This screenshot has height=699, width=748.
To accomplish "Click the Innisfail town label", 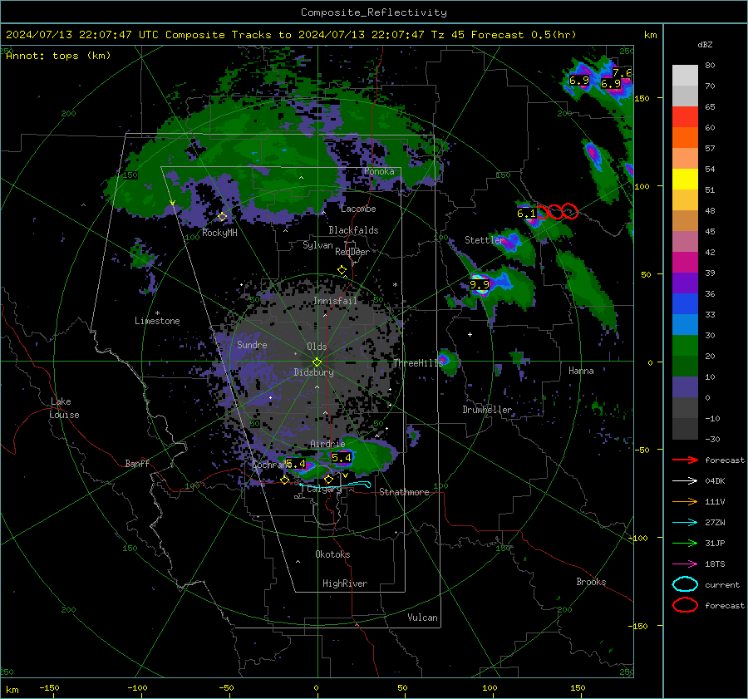I will point(335,301).
